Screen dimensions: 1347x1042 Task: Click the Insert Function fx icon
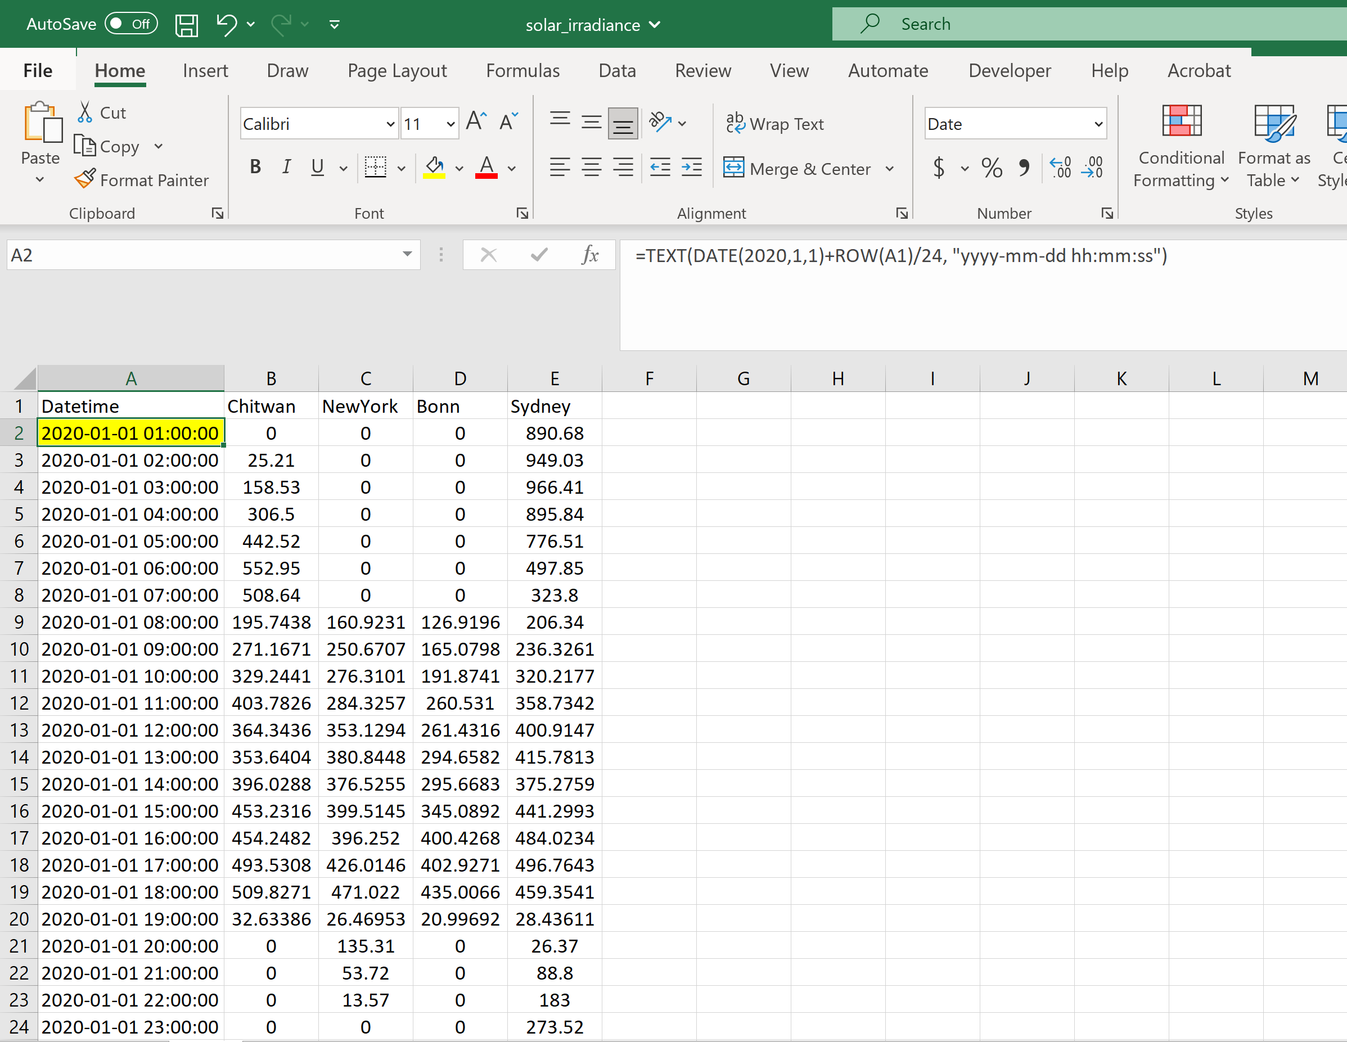[x=589, y=255]
